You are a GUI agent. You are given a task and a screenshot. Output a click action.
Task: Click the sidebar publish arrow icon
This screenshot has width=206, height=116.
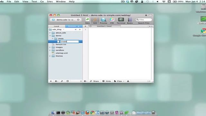click(62, 81)
